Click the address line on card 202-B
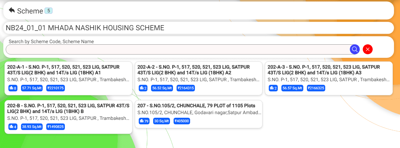Screen dimensions: 400x148 pos(68,118)
